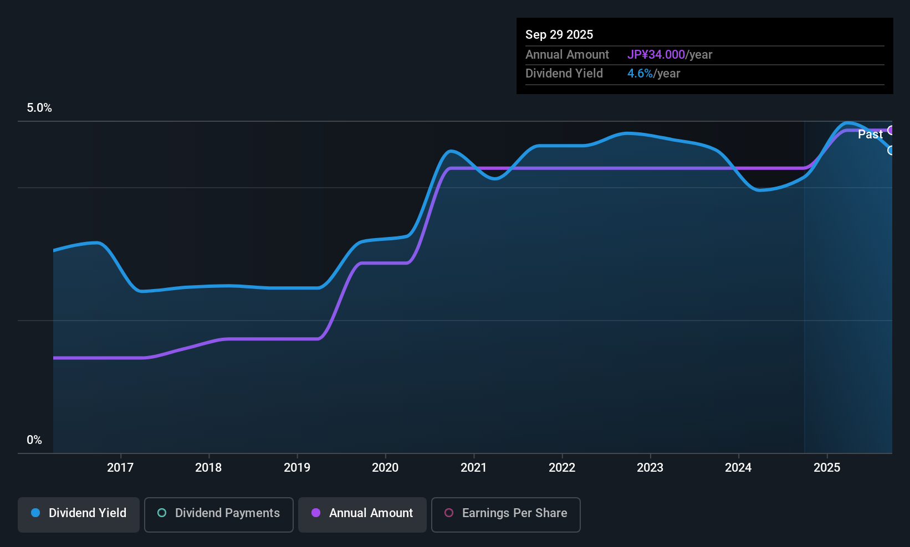This screenshot has height=547, width=910.
Task: Click the 'Past' label on the chart
Action: click(870, 135)
